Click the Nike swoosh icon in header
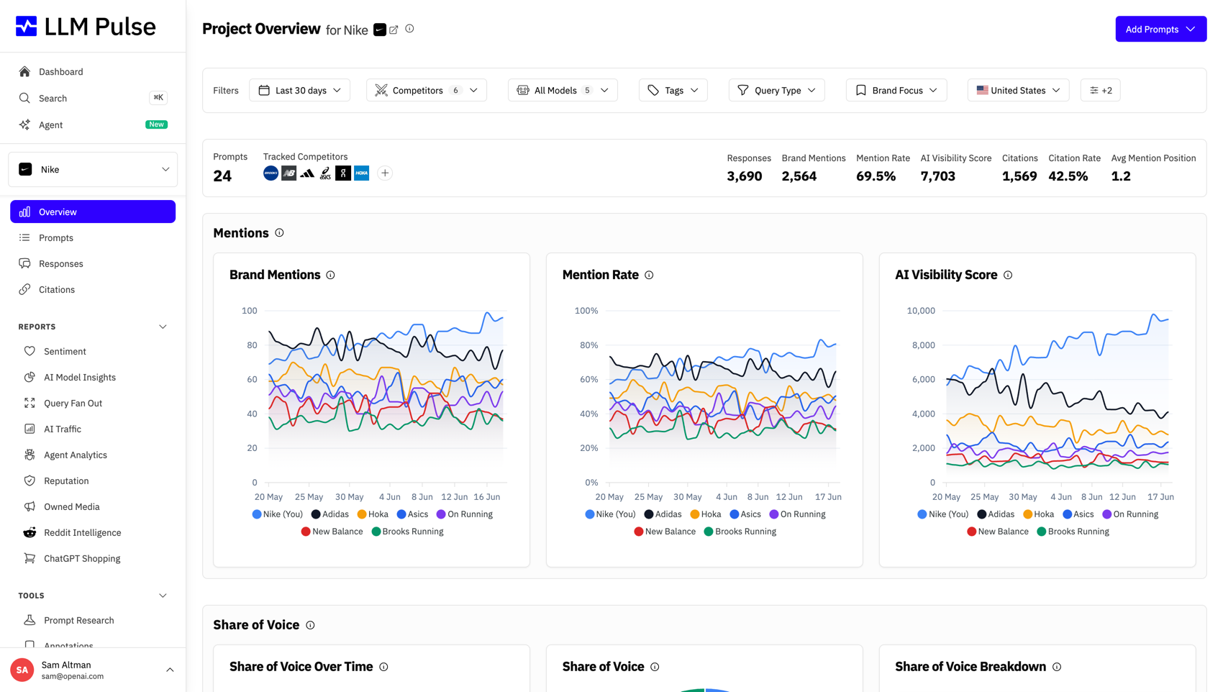The image size is (1223, 692). click(x=380, y=29)
